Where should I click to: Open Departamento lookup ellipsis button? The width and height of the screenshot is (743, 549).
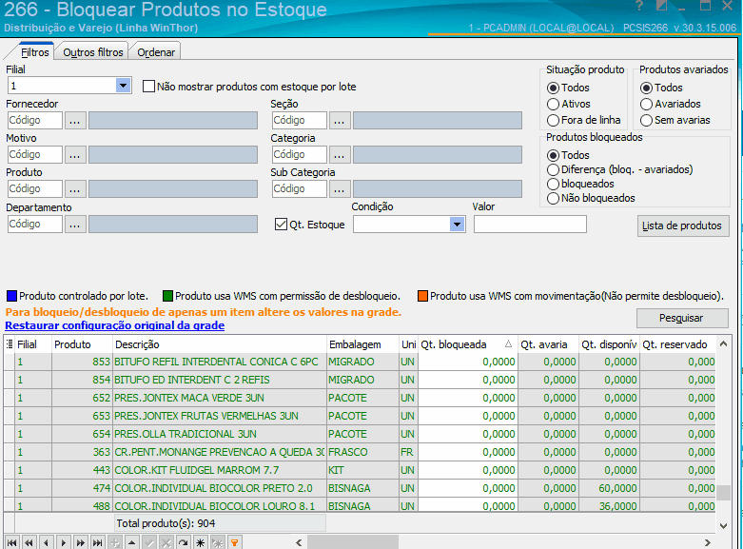pyautogui.click(x=75, y=224)
